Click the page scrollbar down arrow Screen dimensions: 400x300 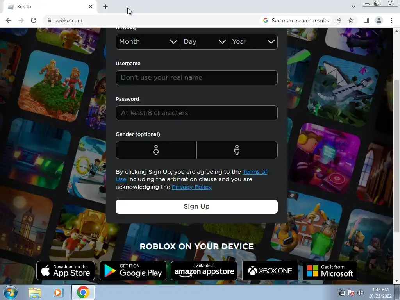pos(396,281)
